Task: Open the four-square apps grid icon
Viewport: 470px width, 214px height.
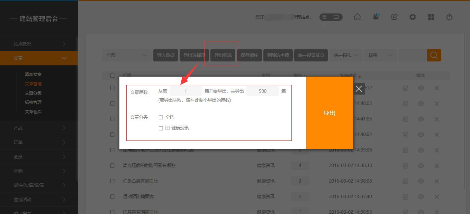Action: (x=431, y=17)
